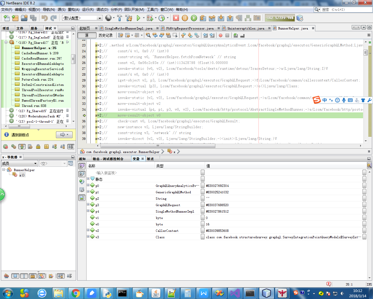Click the Windows Start button
This screenshot has width=373, height=299.
click(8, 293)
